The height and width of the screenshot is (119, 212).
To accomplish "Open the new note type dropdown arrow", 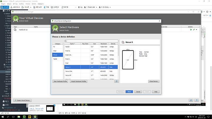I will click(31, 7).
